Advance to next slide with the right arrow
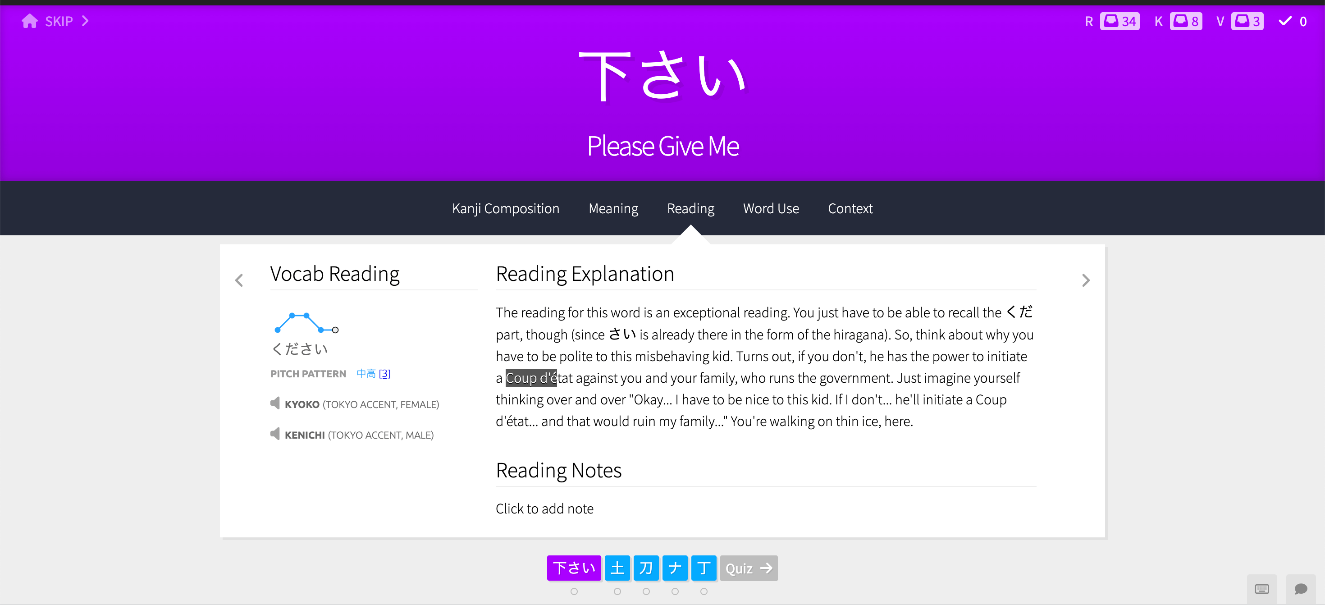1325x605 pixels. pos(1086,280)
